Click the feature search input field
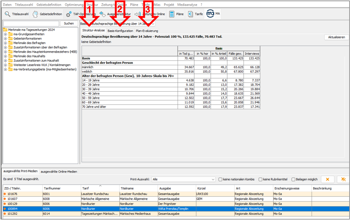This screenshot has width=350, height=220. tap(31, 23)
